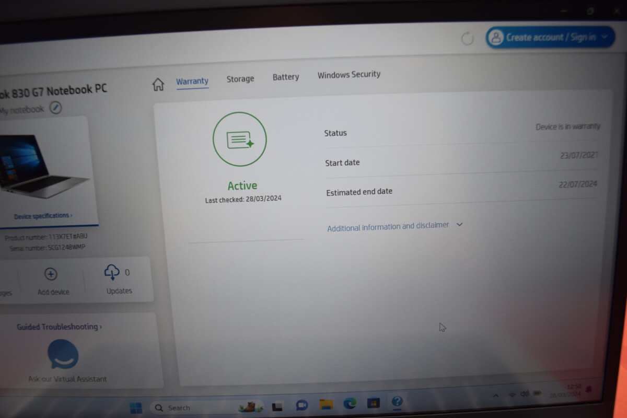
Task: Open the Windows Security tab
Action: tap(349, 74)
